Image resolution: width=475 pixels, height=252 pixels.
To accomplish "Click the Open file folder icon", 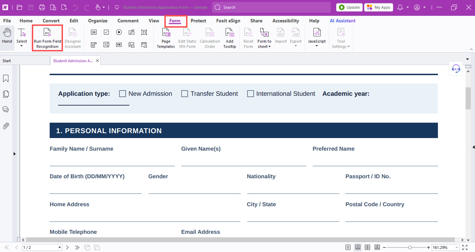I will pos(20,7).
